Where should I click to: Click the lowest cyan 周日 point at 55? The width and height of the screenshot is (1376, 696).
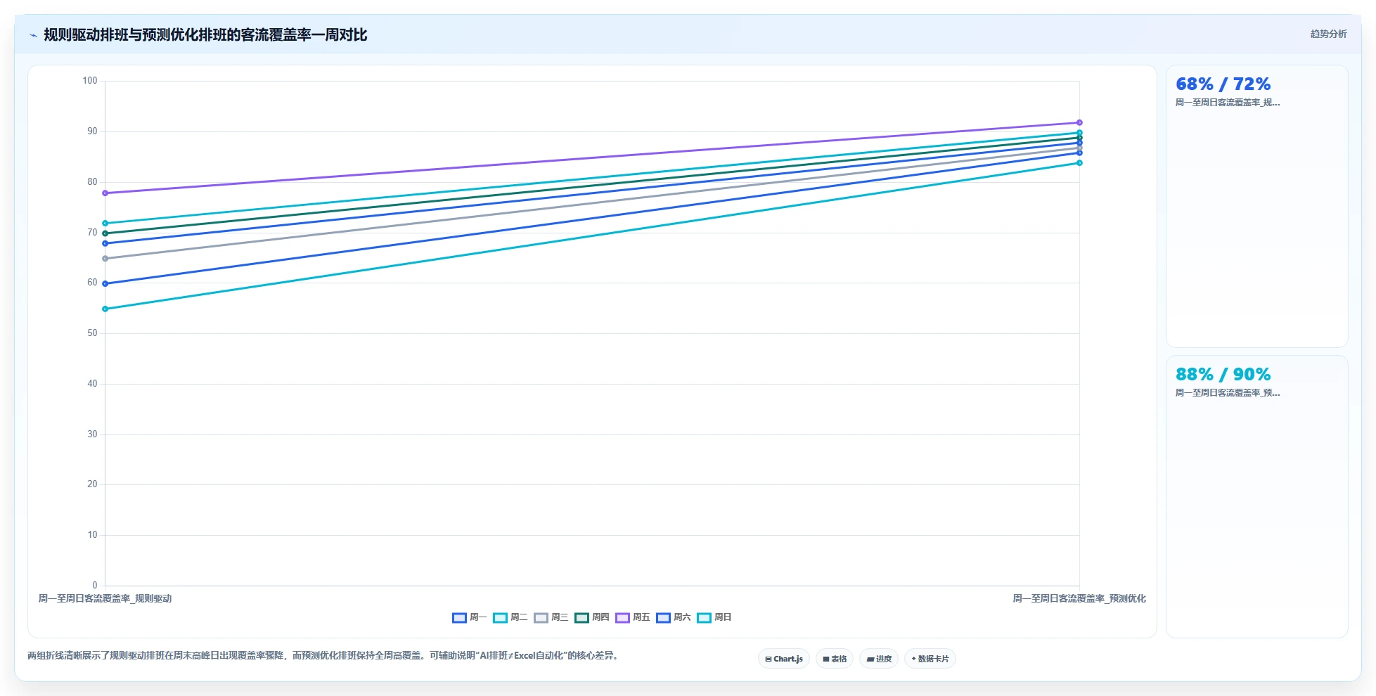coord(105,309)
